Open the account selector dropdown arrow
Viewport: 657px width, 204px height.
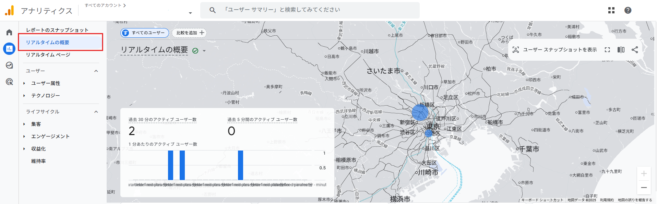coord(190,13)
